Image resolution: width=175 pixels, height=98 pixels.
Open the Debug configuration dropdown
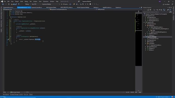click(x=28, y=4)
